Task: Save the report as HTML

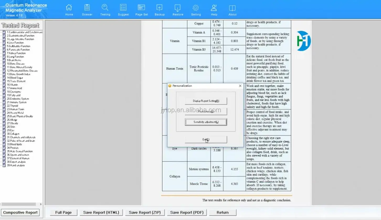Action: click(101, 212)
